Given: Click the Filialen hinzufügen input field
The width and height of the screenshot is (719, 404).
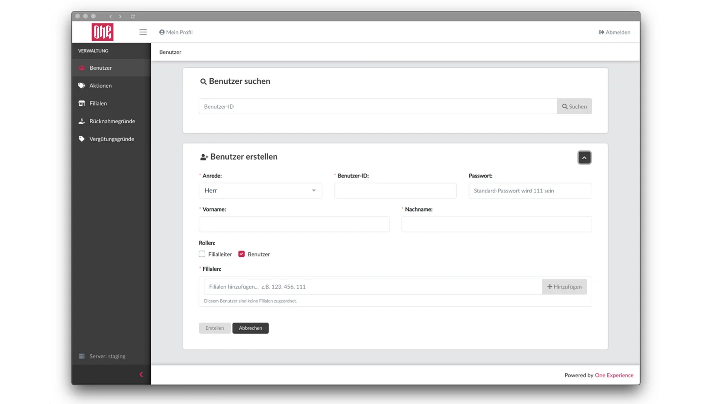Looking at the screenshot, I should [x=373, y=287].
